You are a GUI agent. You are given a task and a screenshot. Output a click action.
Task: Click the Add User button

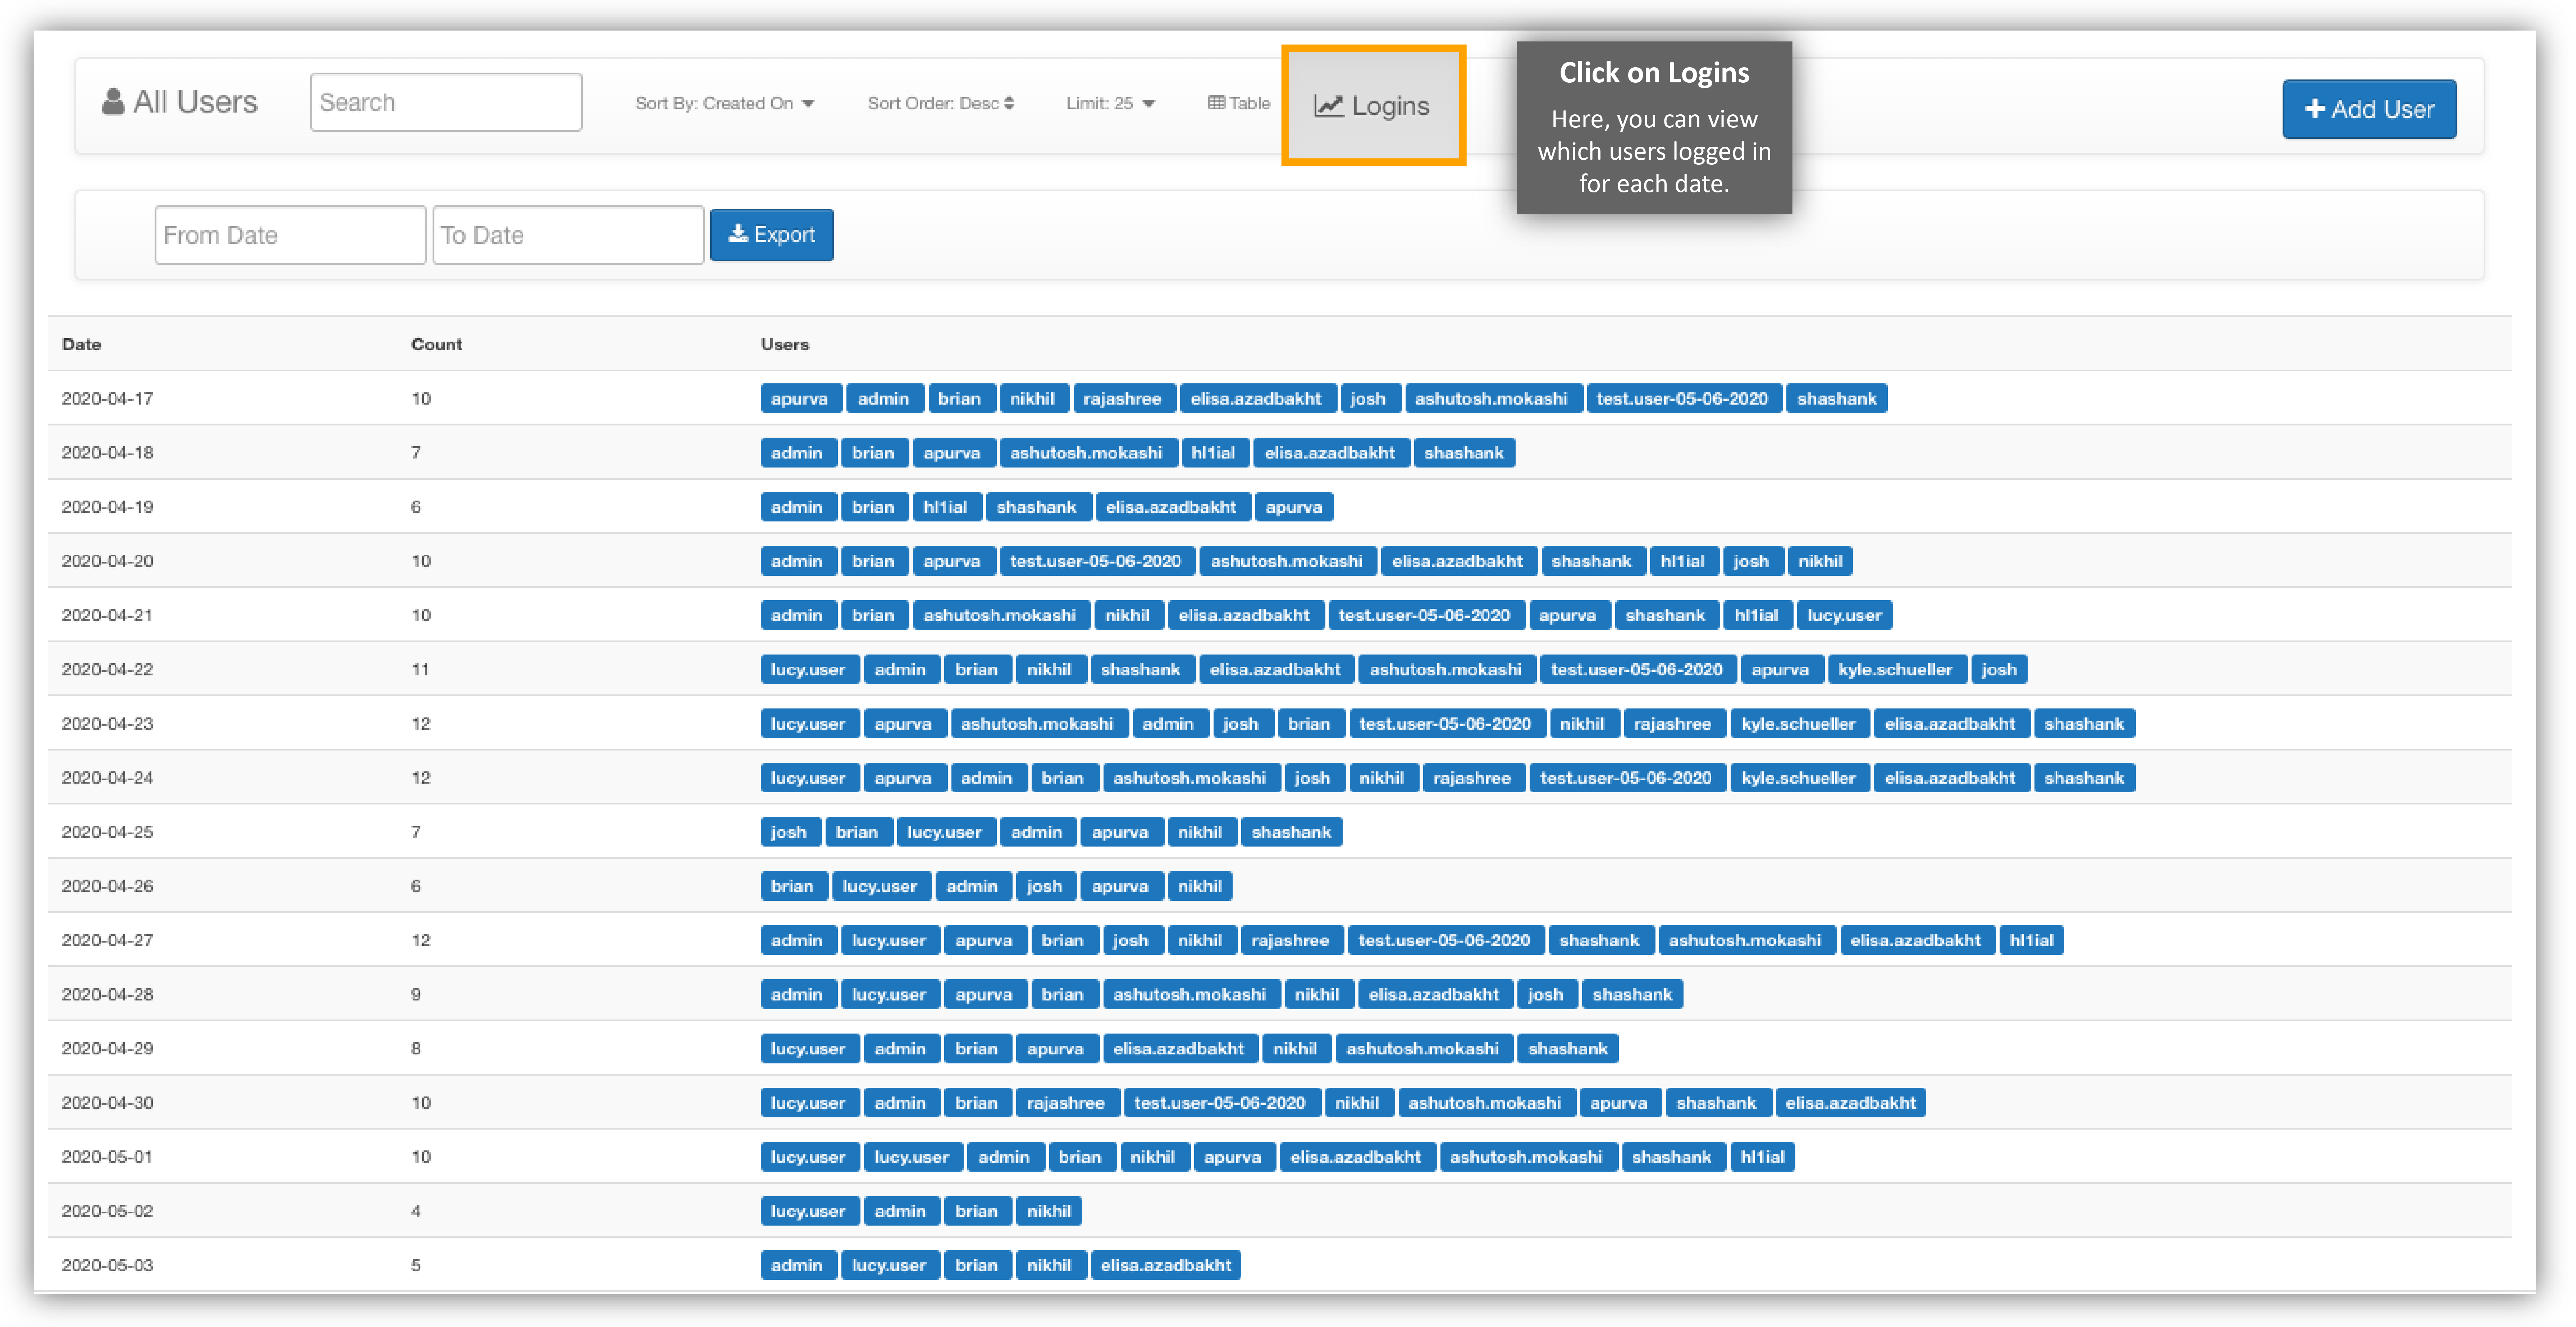2369,109
